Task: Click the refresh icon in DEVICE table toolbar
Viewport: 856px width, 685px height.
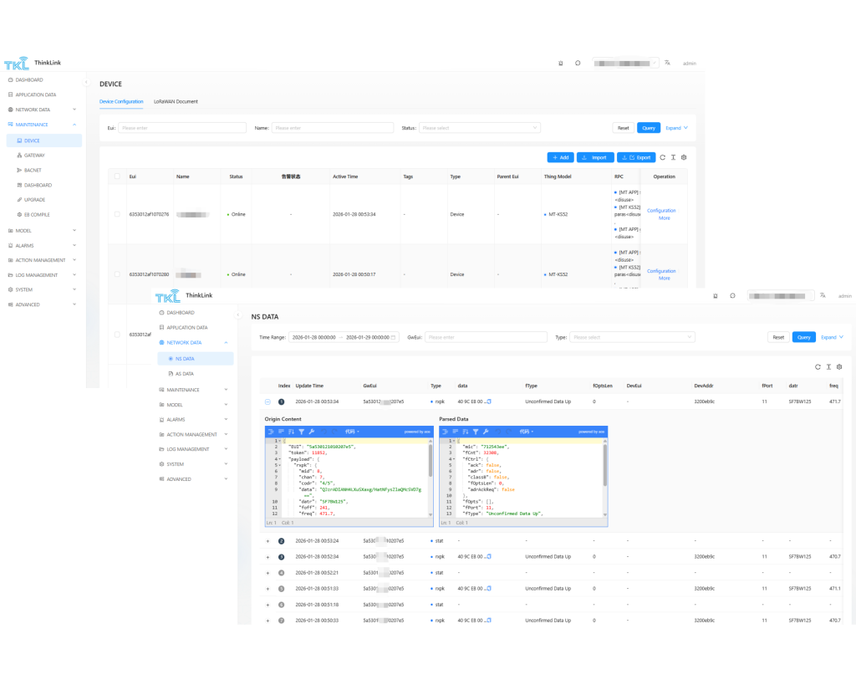Action: click(x=662, y=157)
